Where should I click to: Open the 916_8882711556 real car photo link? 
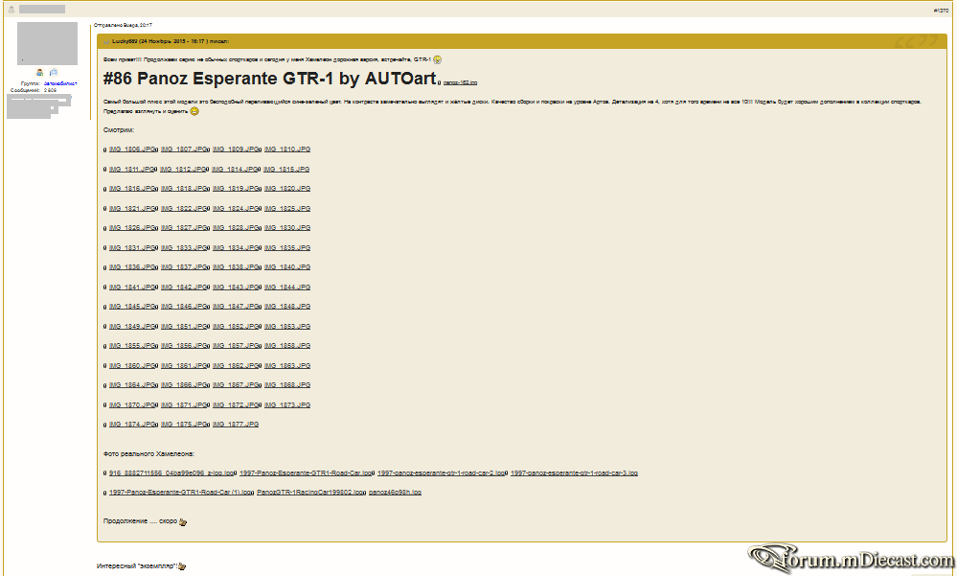point(171,472)
